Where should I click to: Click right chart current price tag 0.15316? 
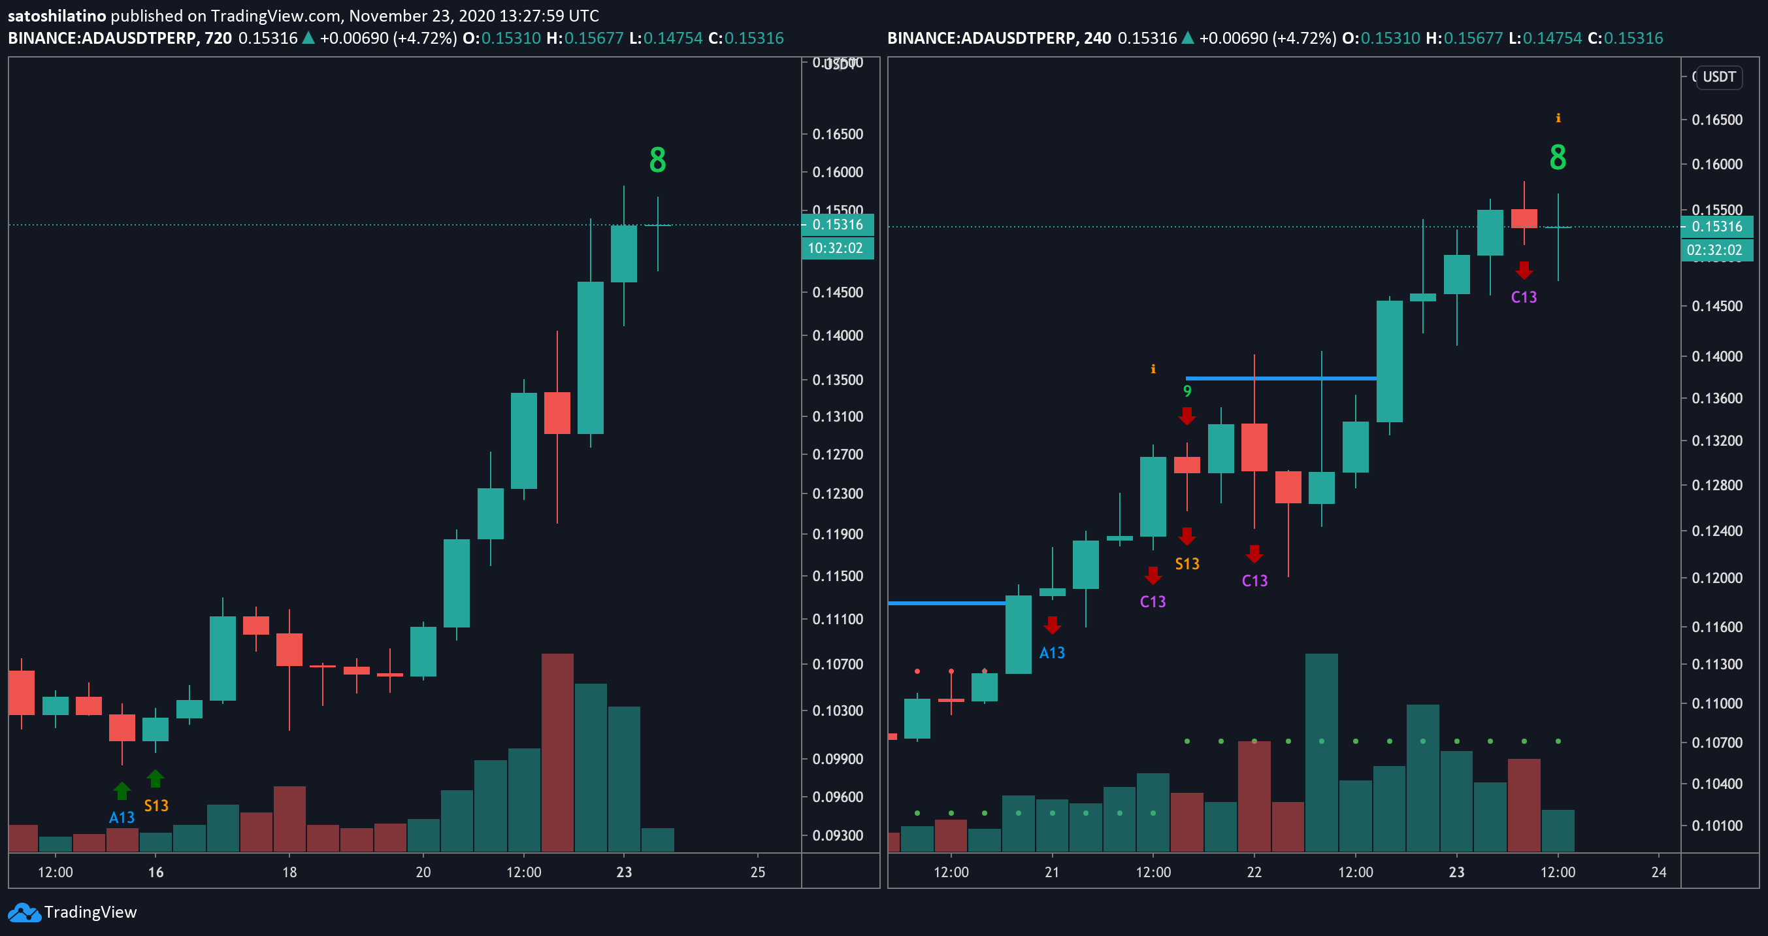1716,227
